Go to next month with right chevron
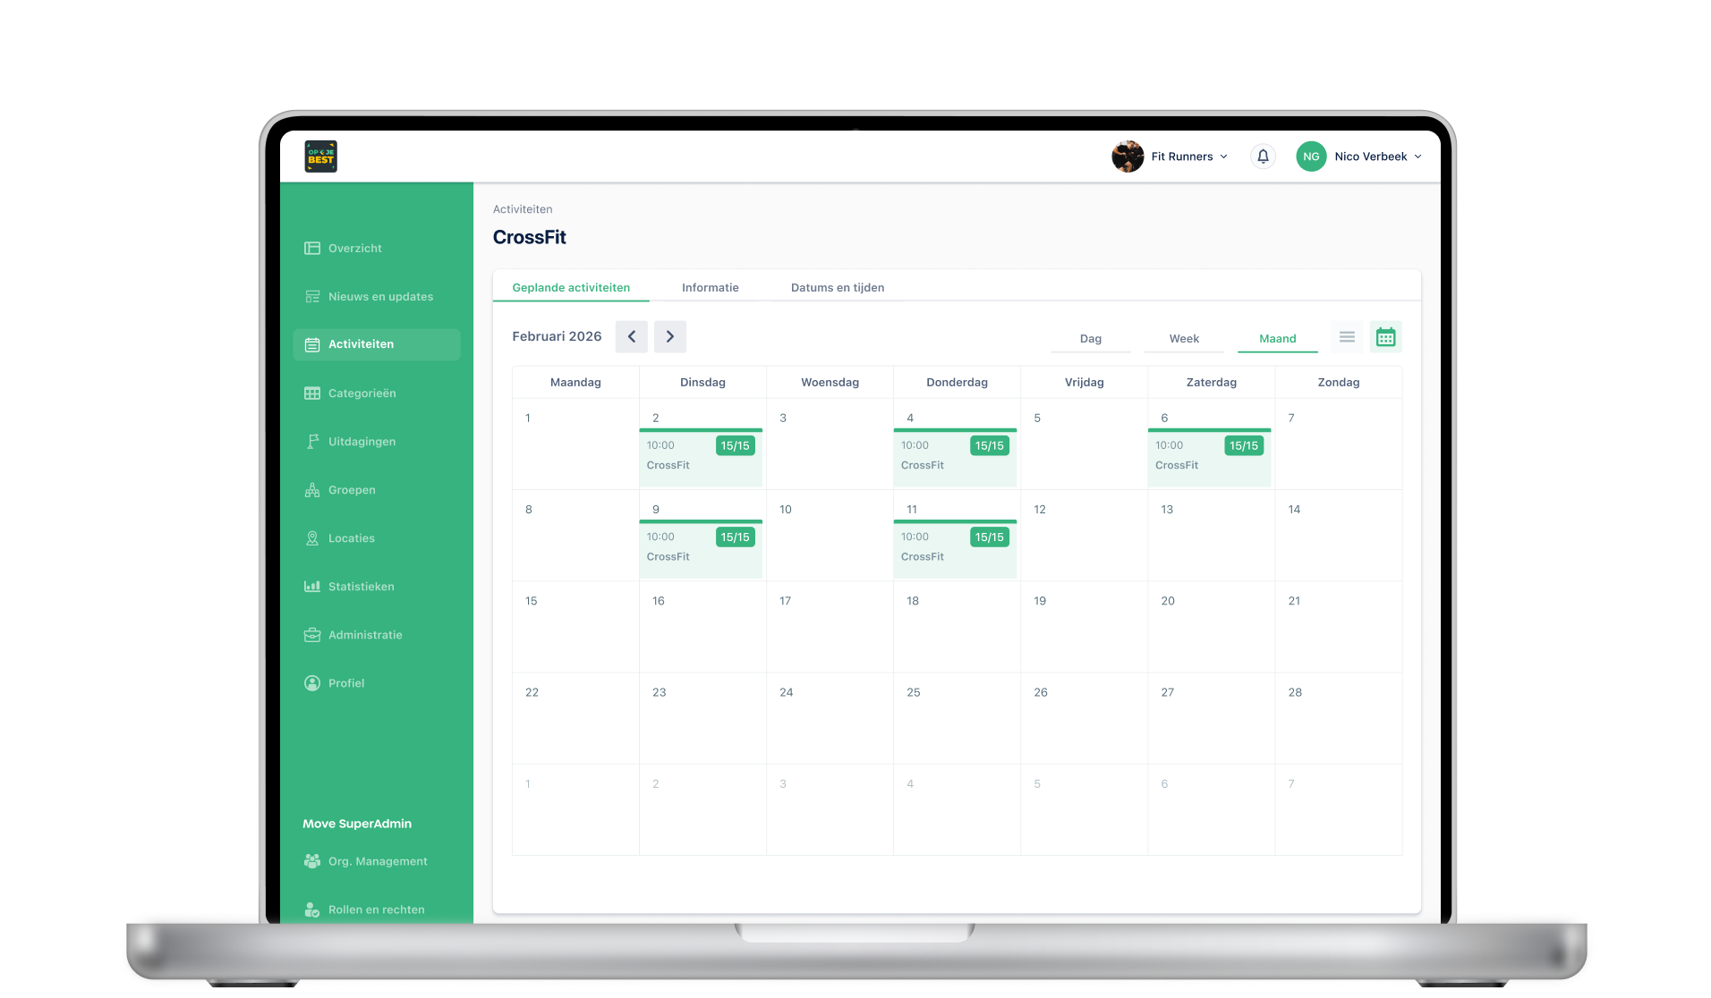 pyautogui.click(x=670, y=337)
